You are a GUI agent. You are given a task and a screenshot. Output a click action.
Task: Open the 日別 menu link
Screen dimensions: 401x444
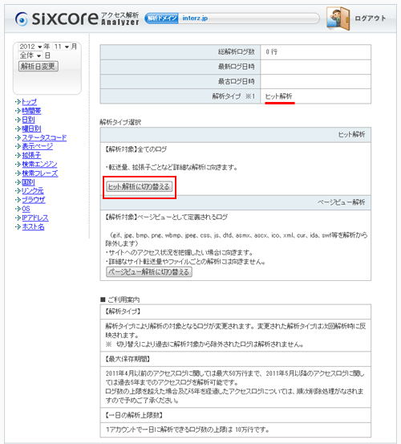28,120
